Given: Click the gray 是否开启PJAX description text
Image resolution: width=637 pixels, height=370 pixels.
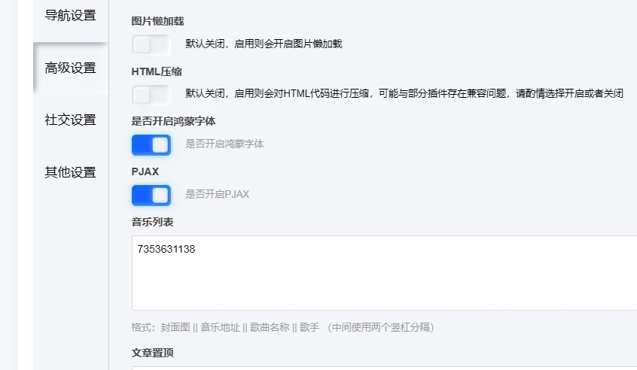Looking at the screenshot, I should pos(217,195).
